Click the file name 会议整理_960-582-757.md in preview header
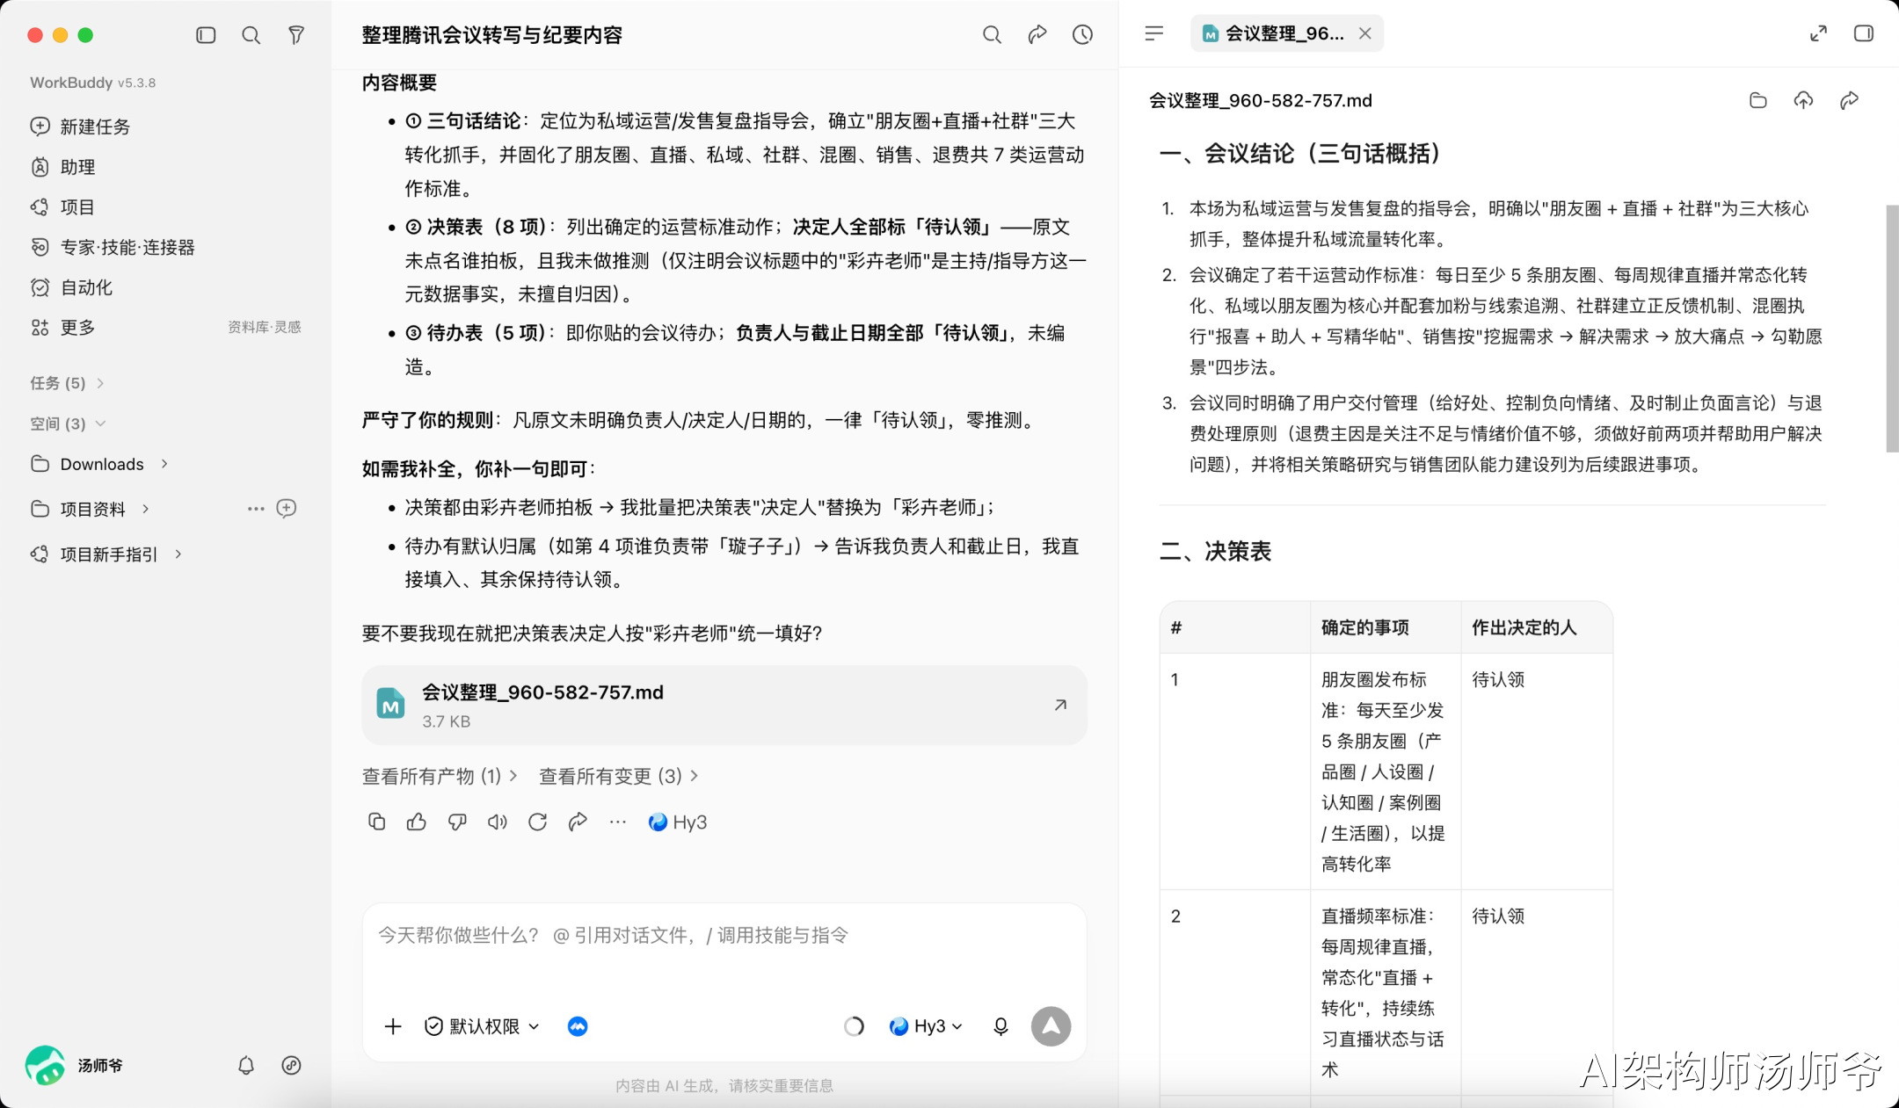Image resolution: width=1899 pixels, height=1108 pixels. [x=1261, y=100]
